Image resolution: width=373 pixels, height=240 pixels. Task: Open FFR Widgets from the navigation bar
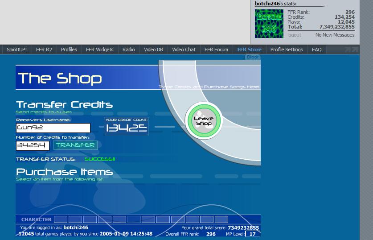[x=100, y=50]
